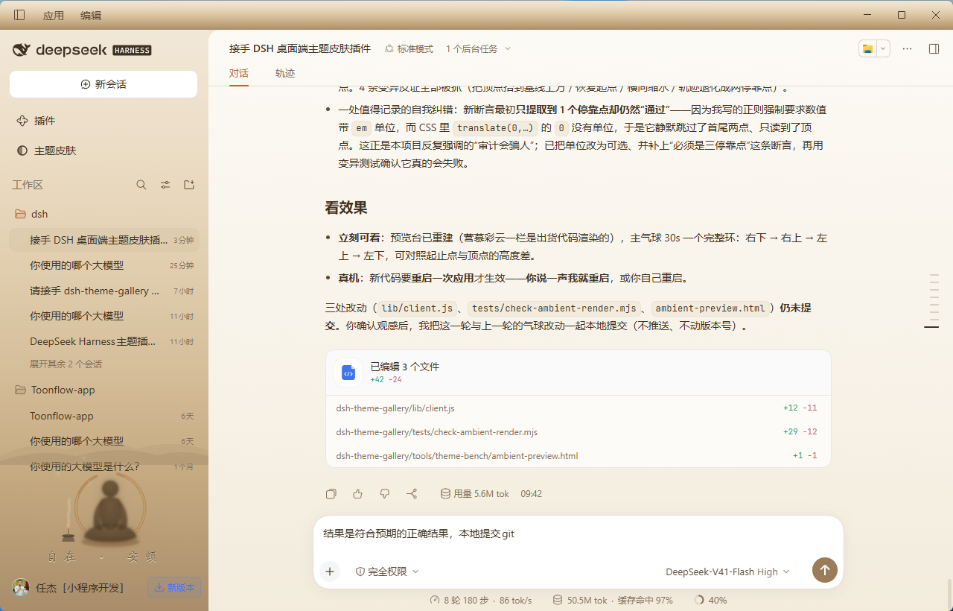Screen dimensions: 953x611
Task: Send the message with the arrow button
Action: click(825, 570)
